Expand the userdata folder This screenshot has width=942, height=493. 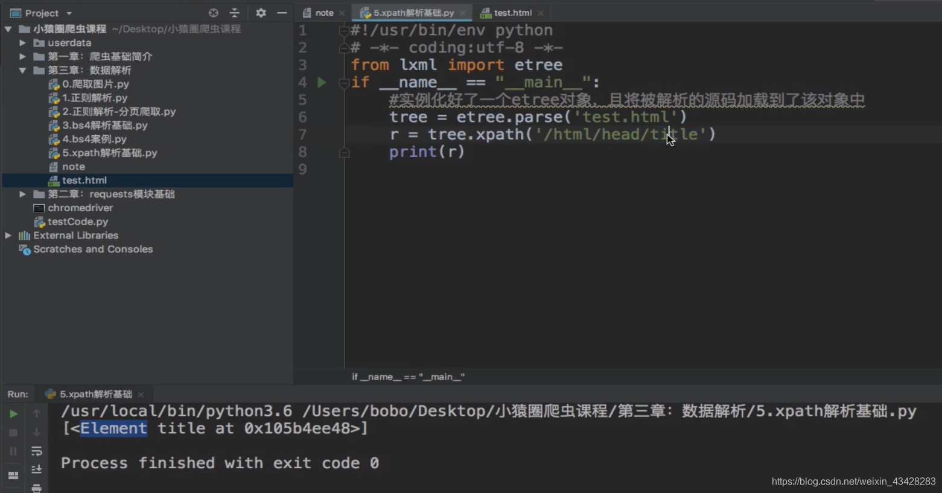(x=22, y=43)
